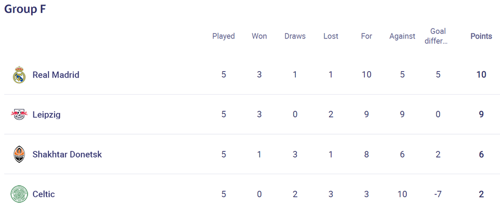This screenshot has height=209, width=500.
Task: Click the Points column header
Action: point(481,36)
